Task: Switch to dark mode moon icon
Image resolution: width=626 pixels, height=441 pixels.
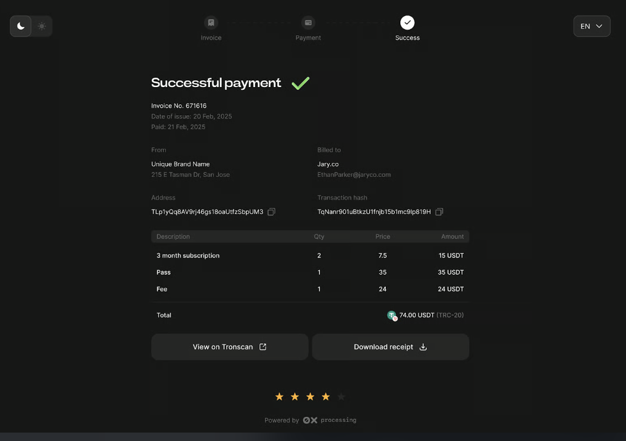Action: coord(21,26)
